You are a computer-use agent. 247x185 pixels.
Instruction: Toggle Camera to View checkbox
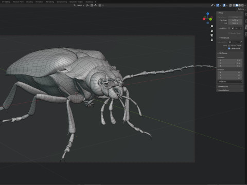(x=229, y=48)
